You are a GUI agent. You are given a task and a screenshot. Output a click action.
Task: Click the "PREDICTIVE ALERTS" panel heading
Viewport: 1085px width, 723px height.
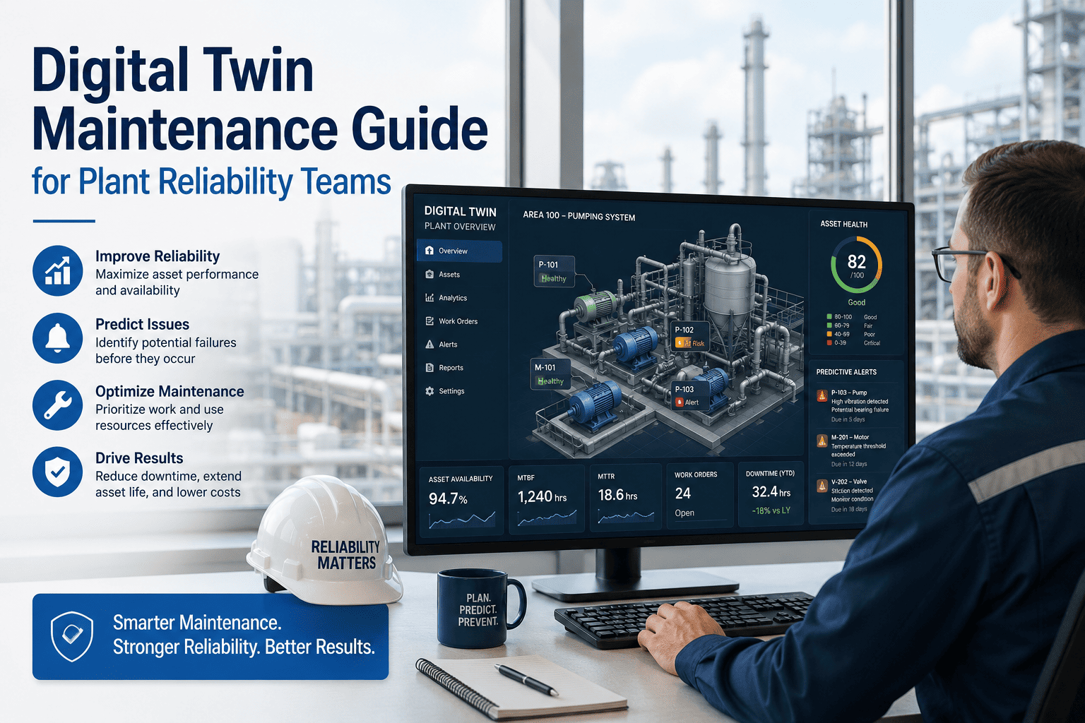846,372
